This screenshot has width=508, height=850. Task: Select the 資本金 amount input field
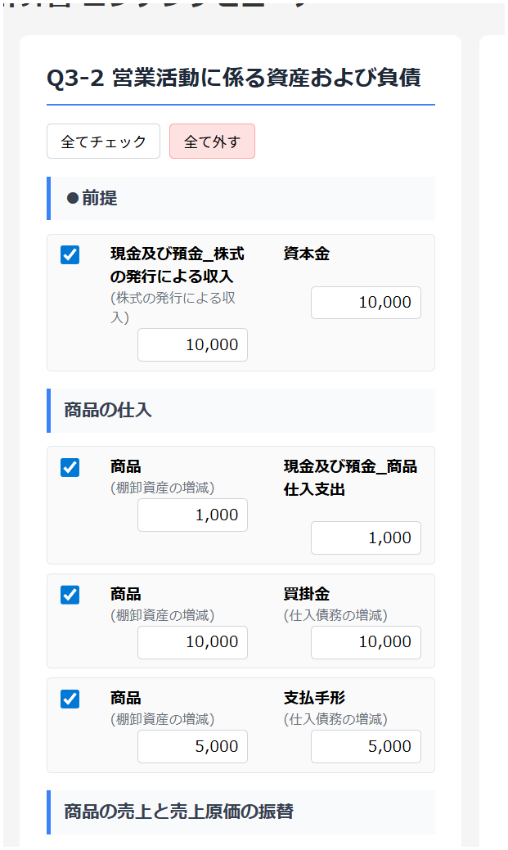[x=366, y=303]
